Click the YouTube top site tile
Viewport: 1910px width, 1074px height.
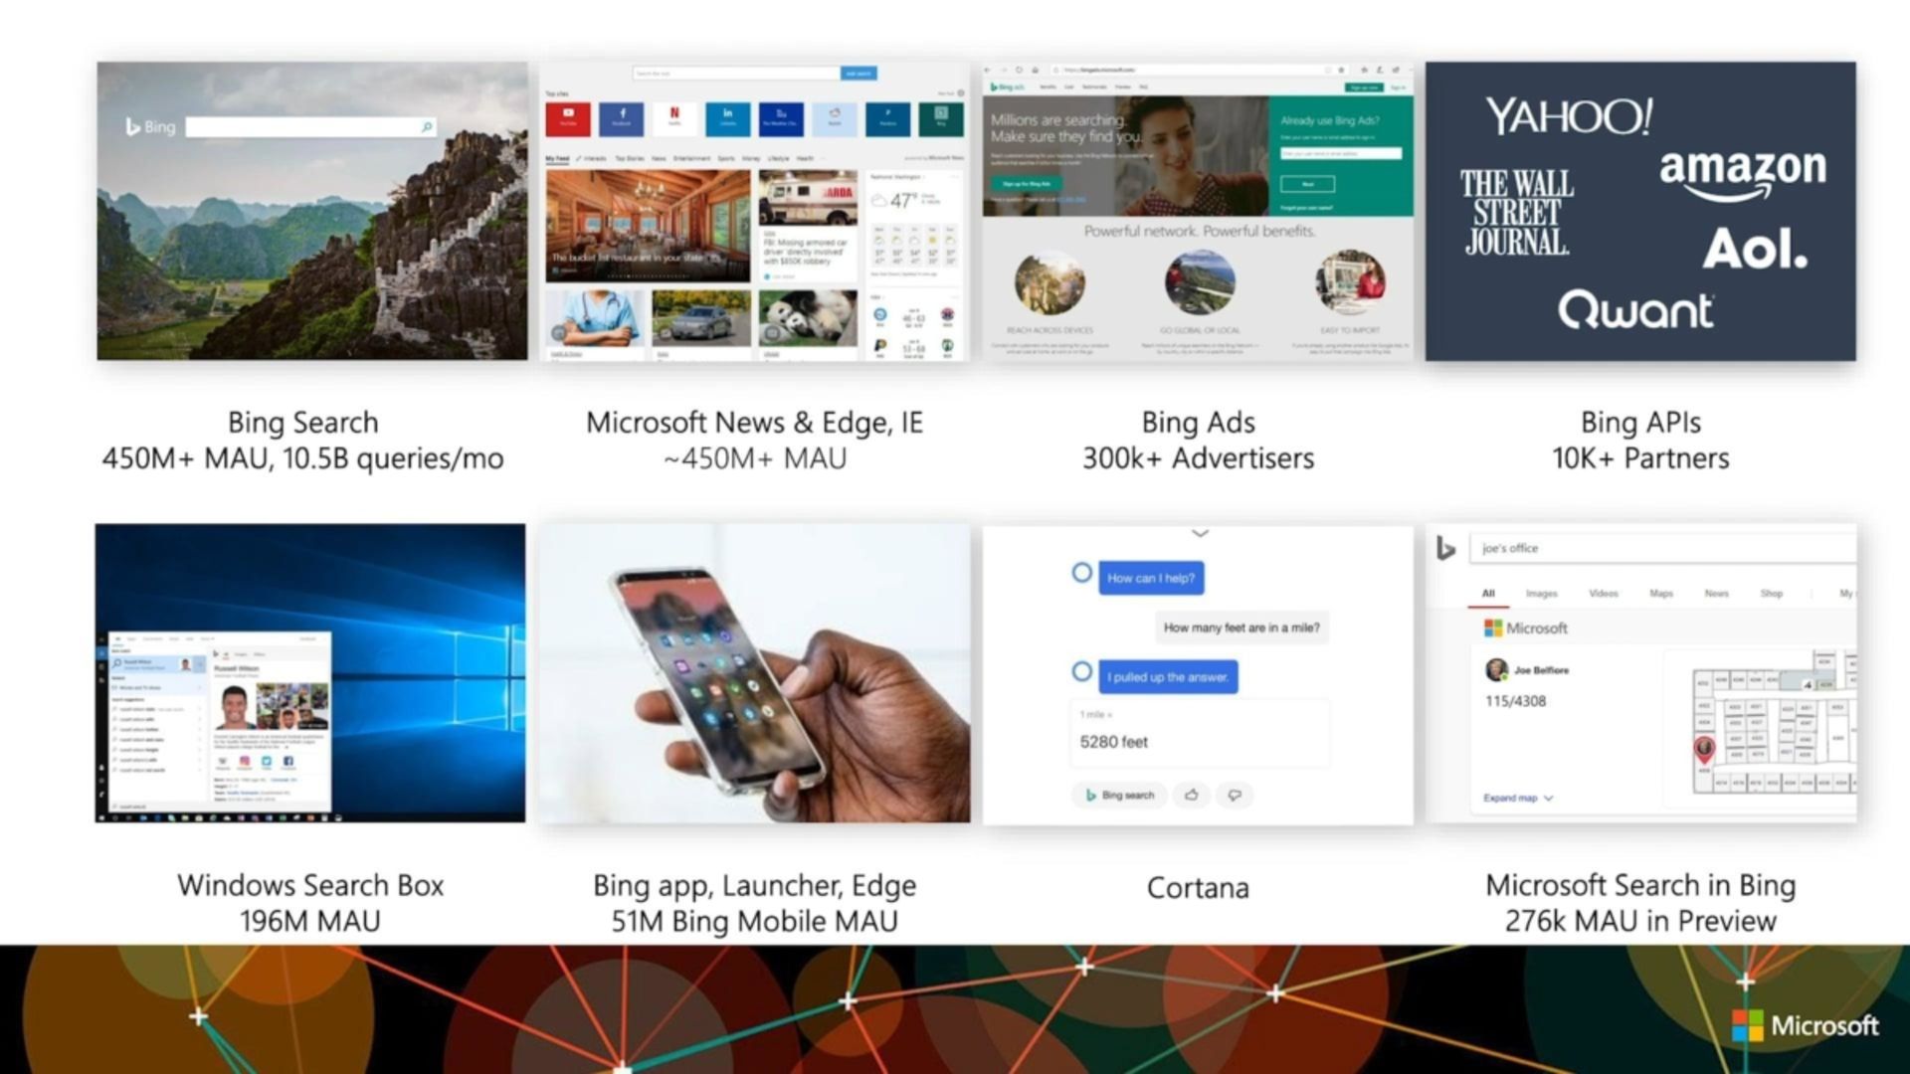coord(568,118)
